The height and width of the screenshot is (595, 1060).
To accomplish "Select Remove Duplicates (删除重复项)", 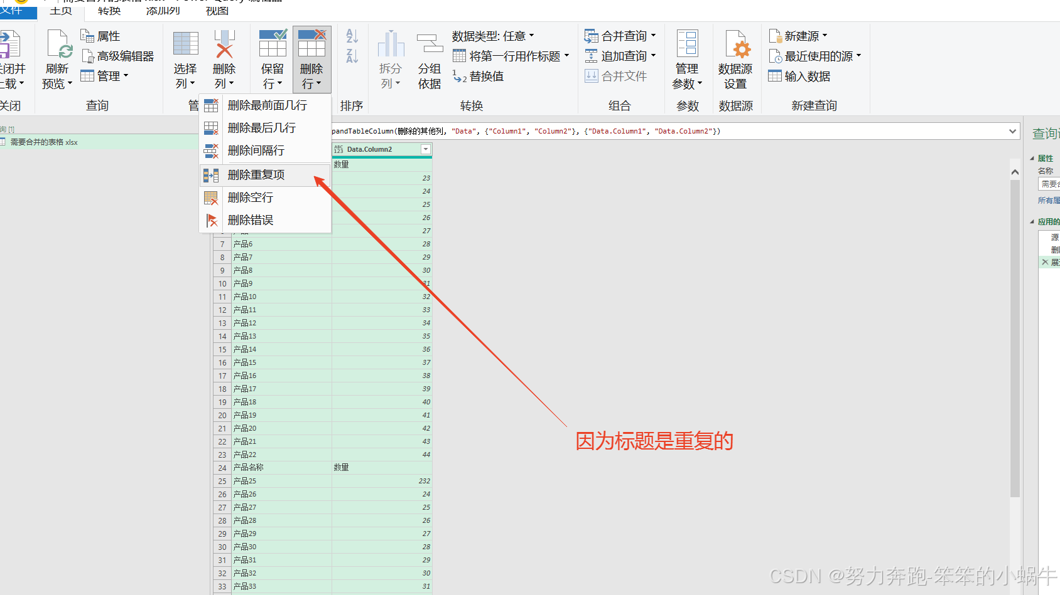I will (265, 175).
